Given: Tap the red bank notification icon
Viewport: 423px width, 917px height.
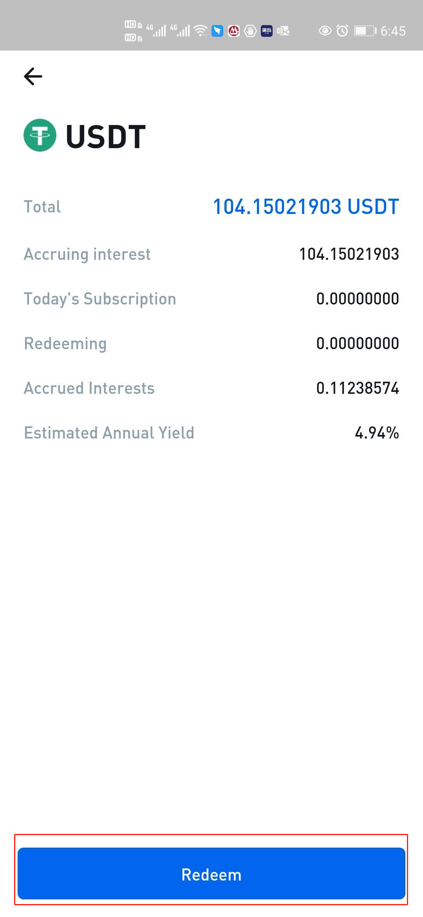Looking at the screenshot, I should [x=234, y=31].
